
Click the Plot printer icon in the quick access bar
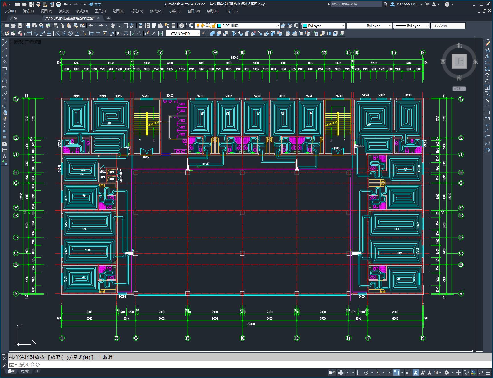pos(58,4)
